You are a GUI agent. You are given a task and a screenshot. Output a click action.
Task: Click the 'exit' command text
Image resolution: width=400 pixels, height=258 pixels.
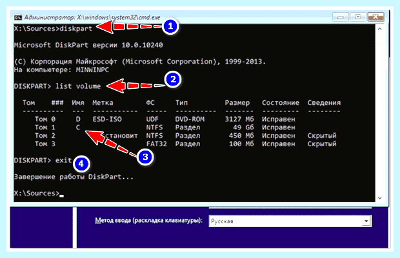pyautogui.click(x=63, y=160)
